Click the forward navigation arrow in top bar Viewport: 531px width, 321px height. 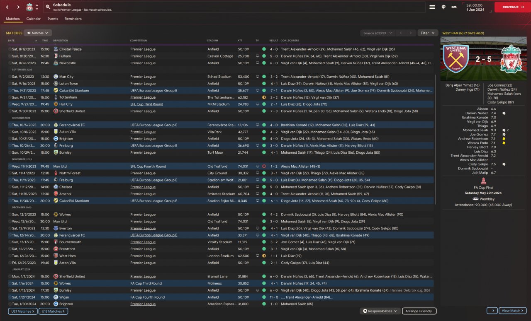click(x=18, y=7)
